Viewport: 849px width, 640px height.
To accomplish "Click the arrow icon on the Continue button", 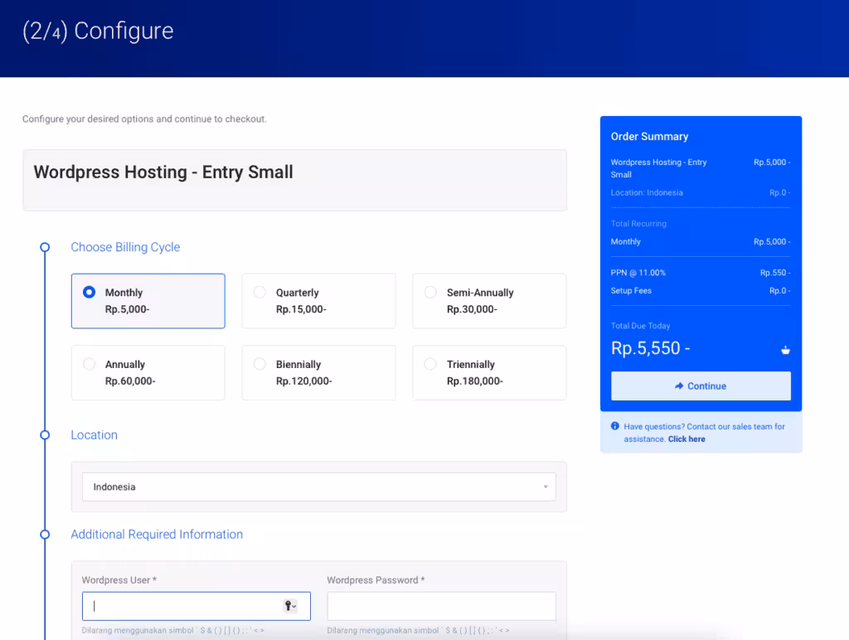I will [679, 386].
